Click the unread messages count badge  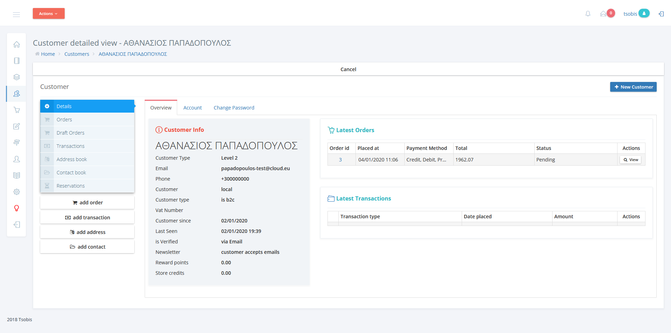click(611, 13)
